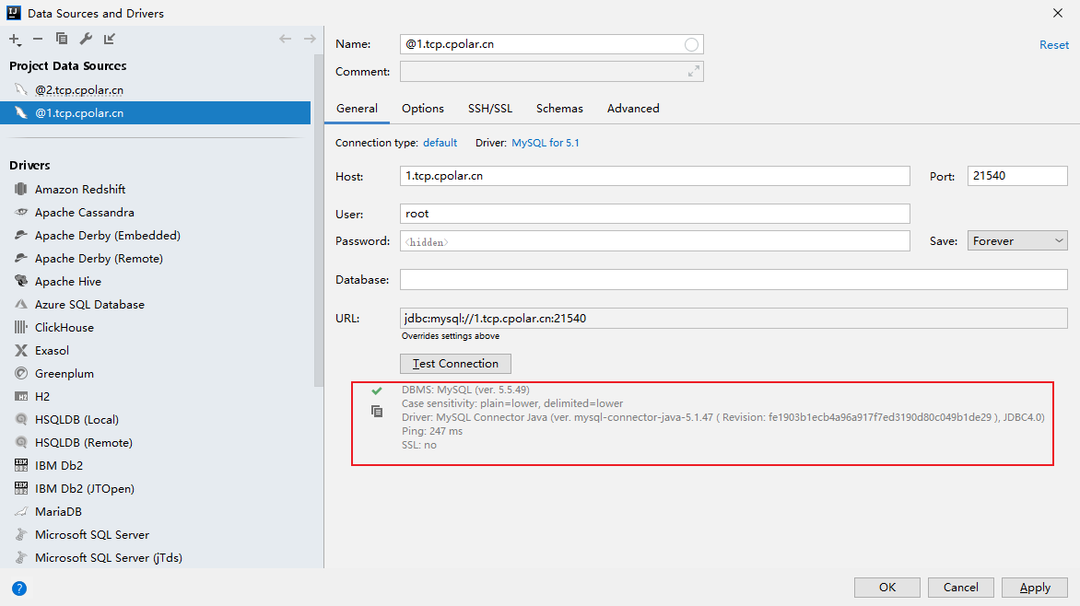Open the MySQL for 5.1 driver link
1080x606 pixels.
click(545, 143)
